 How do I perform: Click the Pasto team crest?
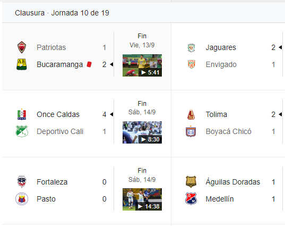[x=22, y=199]
